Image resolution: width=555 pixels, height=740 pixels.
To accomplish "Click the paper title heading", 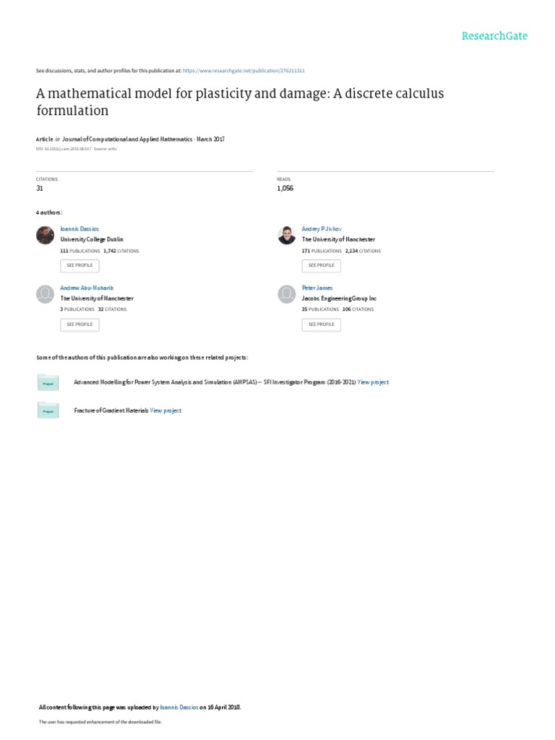I will (240, 102).
